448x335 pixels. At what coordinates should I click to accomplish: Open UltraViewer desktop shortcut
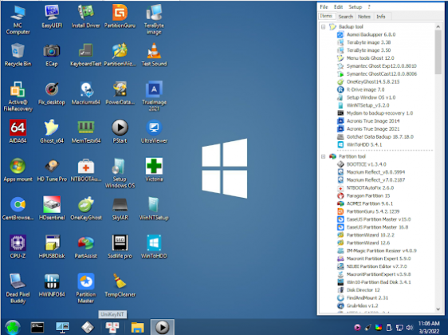154,131
